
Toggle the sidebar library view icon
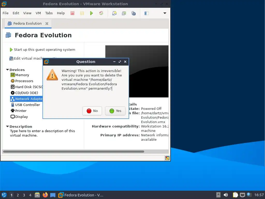click(146, 13)
